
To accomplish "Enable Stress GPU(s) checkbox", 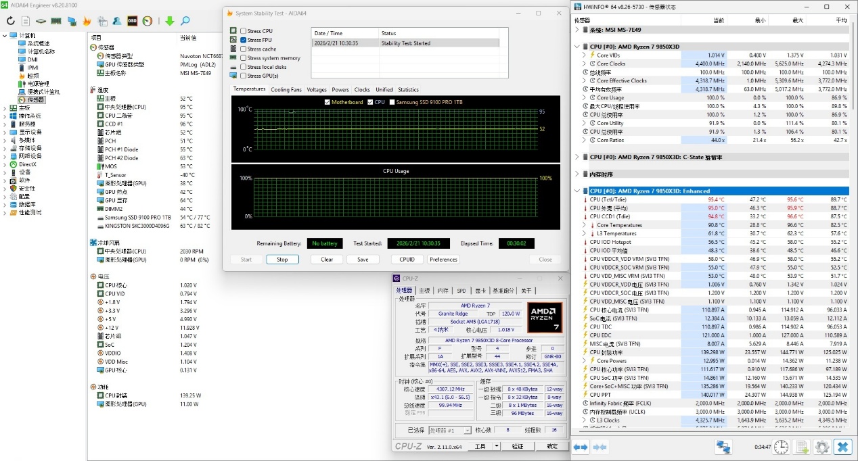I will [x=243, y=76].
